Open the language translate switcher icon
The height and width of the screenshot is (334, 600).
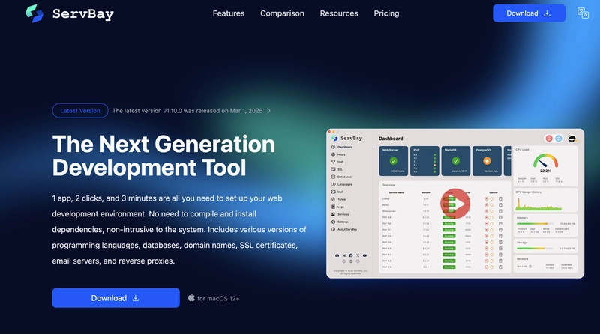(583, 13)
